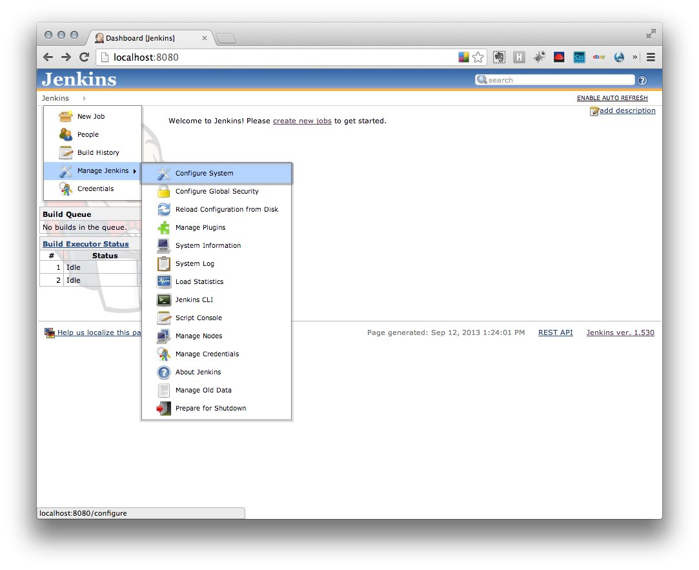This screenshot has width=699, height=570.
Task: Select Reload Configuration from Disk
Action: (x=217, y=210)
